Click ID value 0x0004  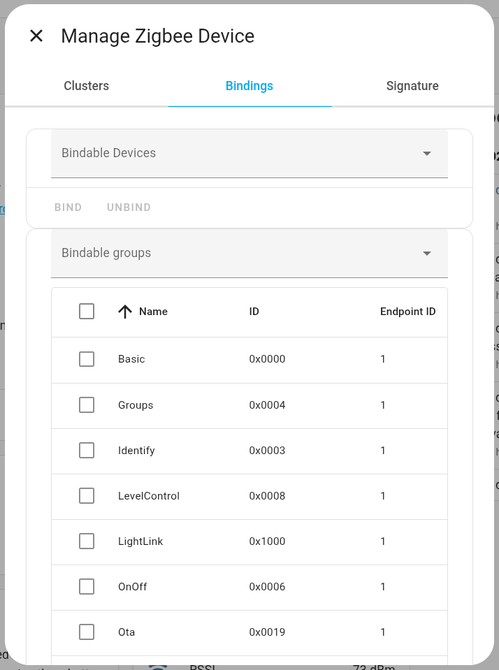point(267,405)
